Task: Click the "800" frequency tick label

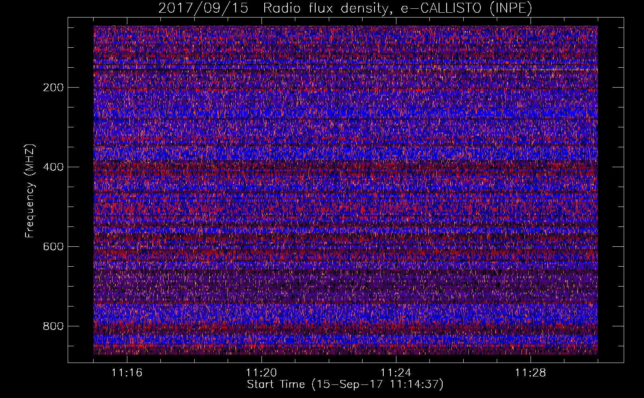Action: (x=53, y=326)
